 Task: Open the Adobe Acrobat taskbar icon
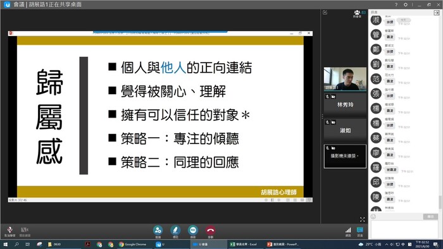pos(88,244)
